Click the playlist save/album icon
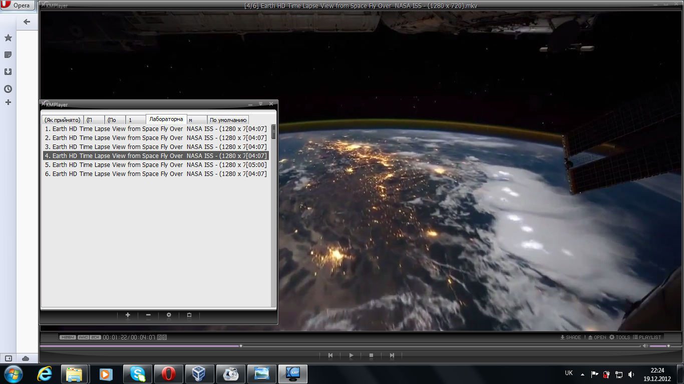This screenshot has height=384, width=684. (189, 315)
